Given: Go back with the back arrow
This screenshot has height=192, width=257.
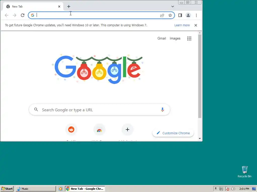Looking at the screenshot, I should pyautogui.click(x=7, y=15).
